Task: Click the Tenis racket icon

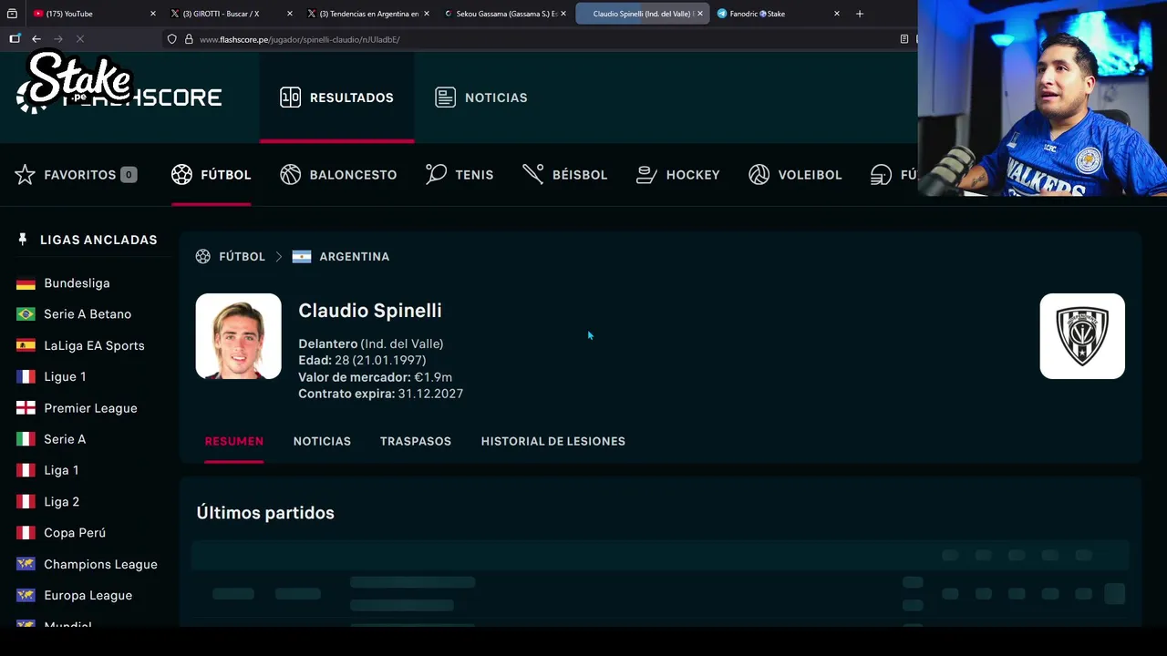Action: point(436,174)
